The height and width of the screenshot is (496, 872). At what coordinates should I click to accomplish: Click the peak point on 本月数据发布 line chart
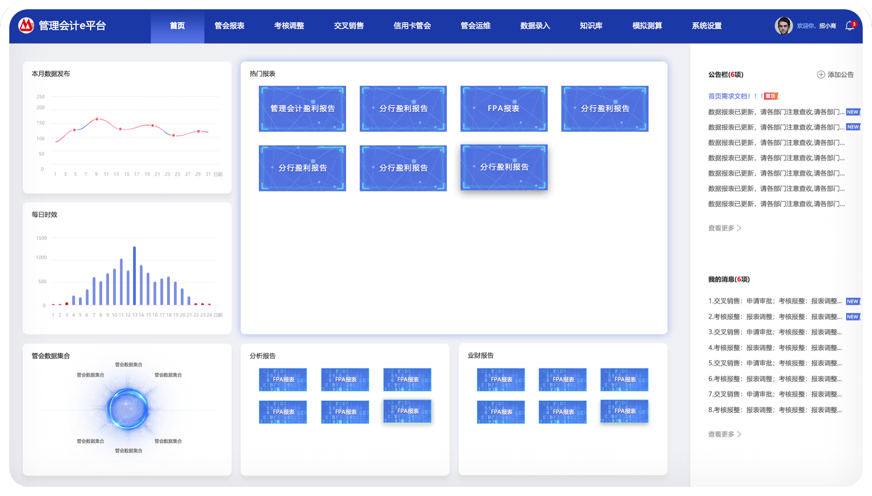(97, 119)
